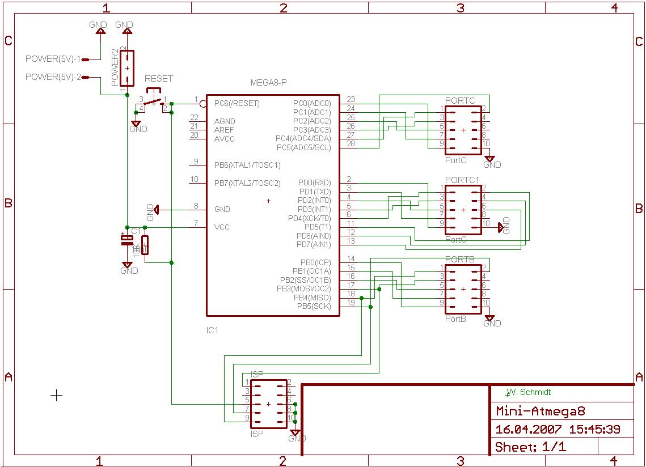Click the POWER(5V)-2 pin label
This screenshot has width=646, height=467.
(x=53, y=77)
